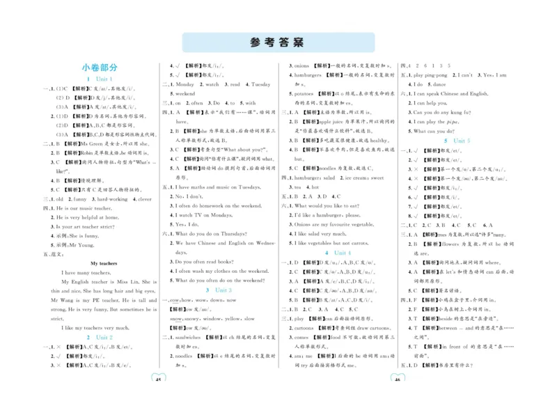Click the 【解析】 badge beside sandwiches entry
This screenshot has height=401, width=557.
pyautogui.click(x=214, y=338)
